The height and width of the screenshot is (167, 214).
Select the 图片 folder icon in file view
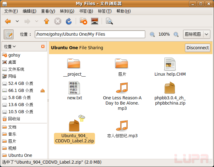click(x=121, y=63)
